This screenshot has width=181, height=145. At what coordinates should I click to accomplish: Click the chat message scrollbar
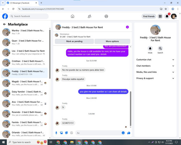point(130,109)
